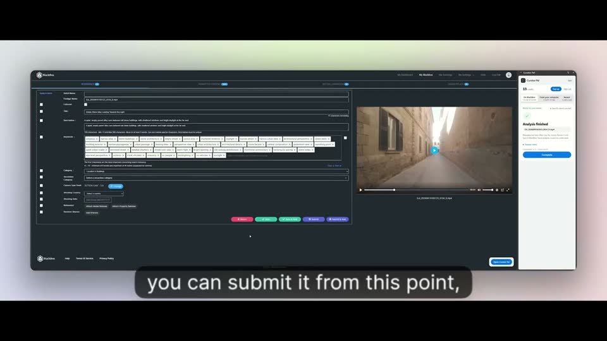
Task: Switch to the Submitted Content tab
Action: [x=212, y=84]
